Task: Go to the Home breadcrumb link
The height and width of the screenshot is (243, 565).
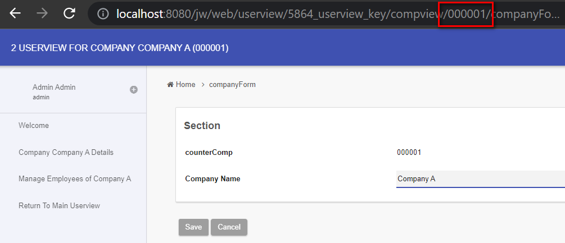Action: [181, 85]
